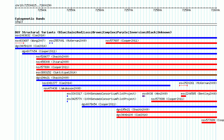
Task: Click the 18q23 band label
Action: (x=19, y=22)
